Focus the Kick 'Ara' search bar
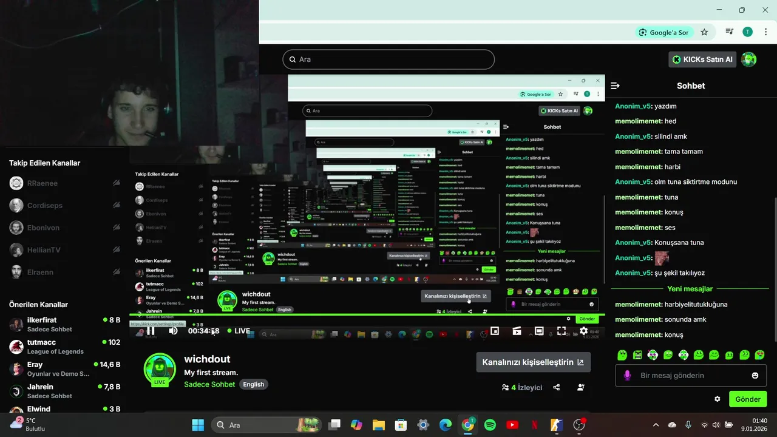 coord(388,59)
